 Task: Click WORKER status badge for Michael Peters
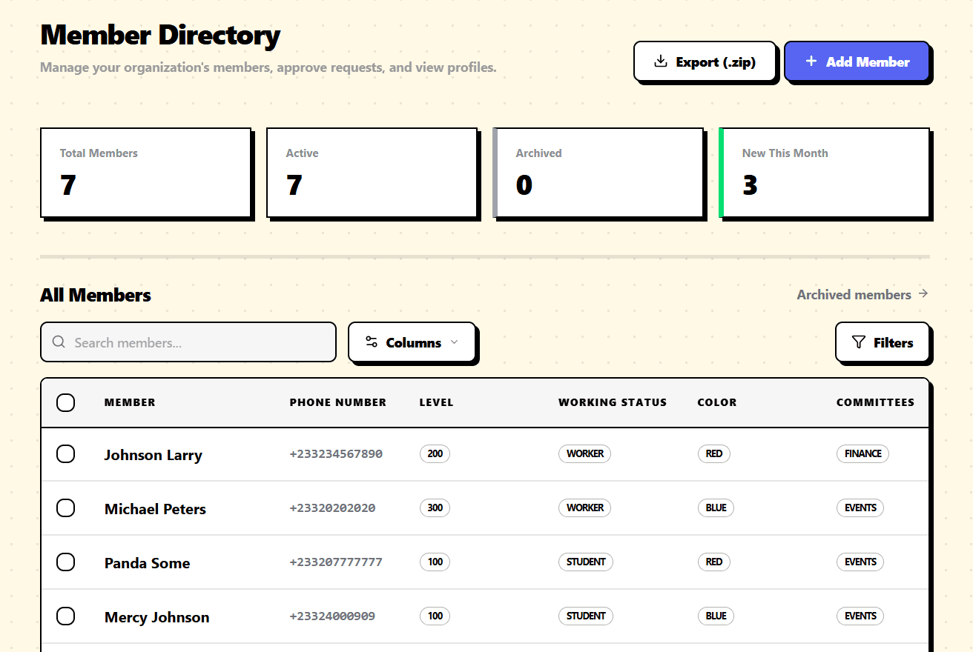(584, 508)
